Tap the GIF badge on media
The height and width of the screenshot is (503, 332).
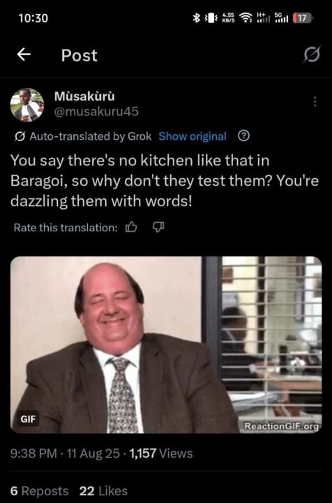[28, 419]
